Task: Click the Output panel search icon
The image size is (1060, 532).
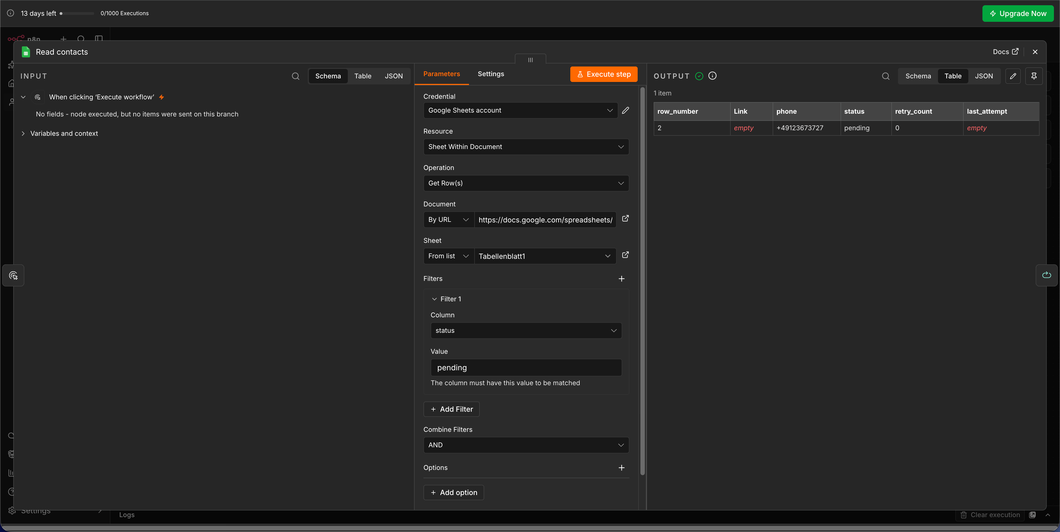Action: [x=886, y=76]
